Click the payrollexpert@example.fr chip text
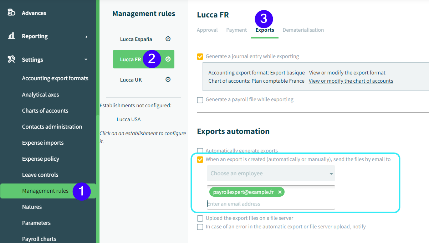The height and width of the screenshot is (243, 429). (244, 192)
